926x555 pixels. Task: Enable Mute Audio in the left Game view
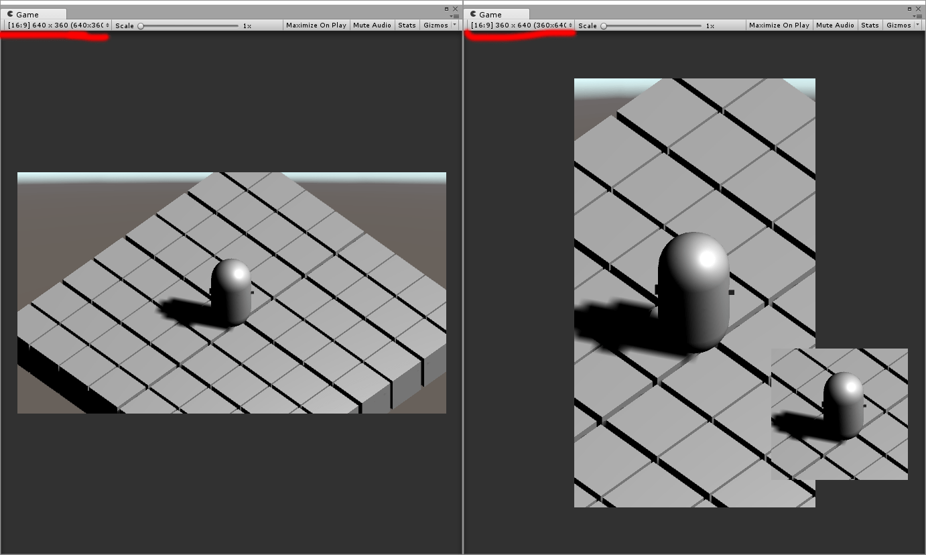pyautogui.click(x=372, y=25)
